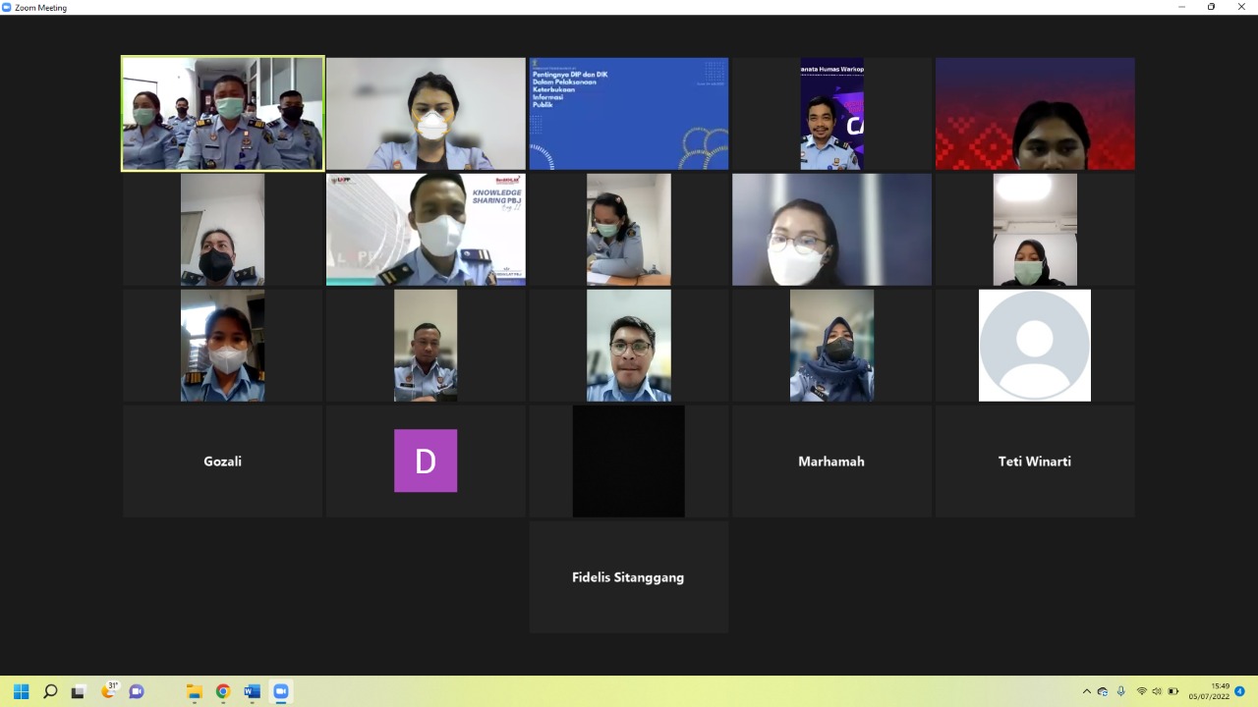The height and width of the screenshot is (707, 1258).
Task: Click the microphone in-use tray icon
Action: [1120, 691]
